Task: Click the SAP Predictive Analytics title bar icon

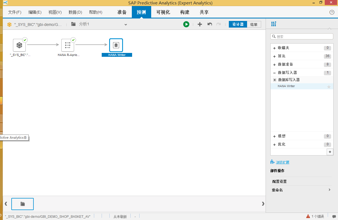Action: 5,3
